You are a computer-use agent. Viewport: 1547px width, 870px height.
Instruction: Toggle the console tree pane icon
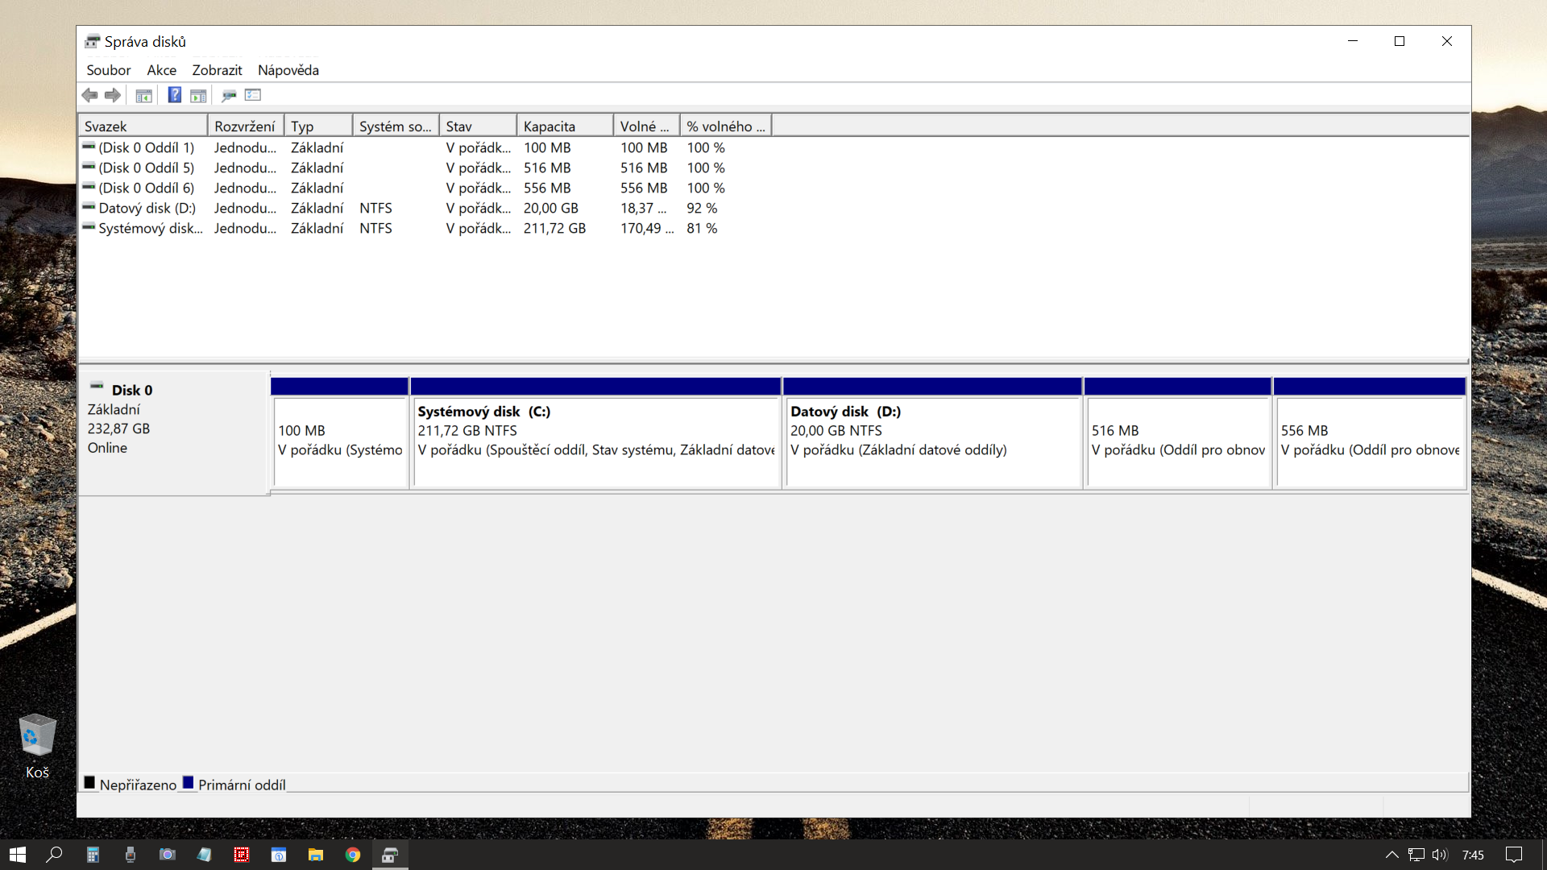click(143, 95)
